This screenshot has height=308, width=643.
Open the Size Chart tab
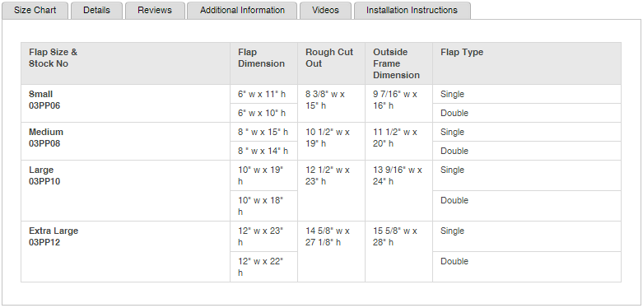(35, 10)
